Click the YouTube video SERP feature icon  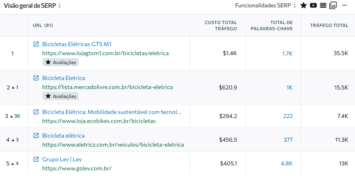(313, 6)
